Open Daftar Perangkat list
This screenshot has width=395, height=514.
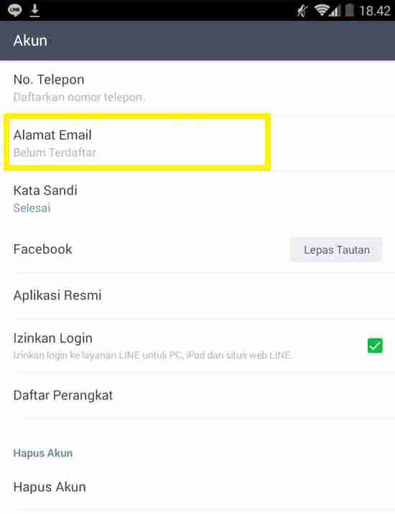(197, 396)
